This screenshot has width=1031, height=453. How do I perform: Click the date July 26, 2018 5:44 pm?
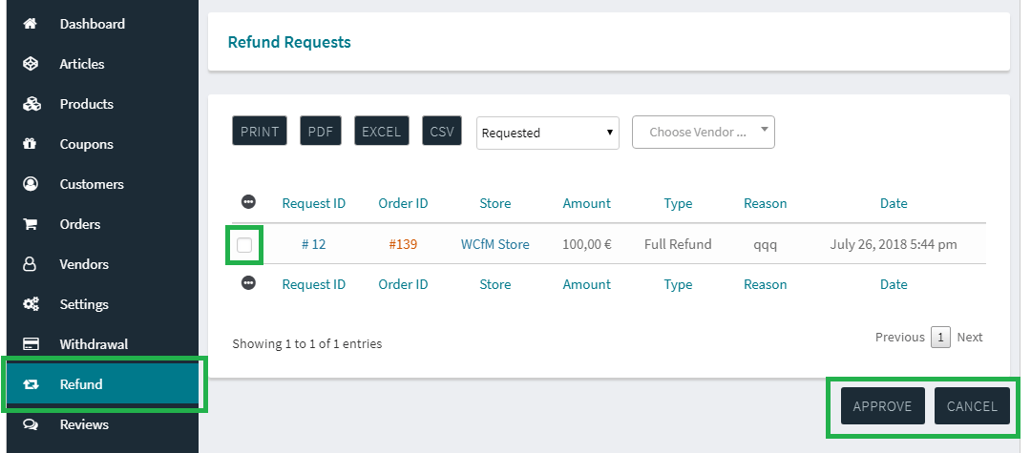(x=894, y=244)
